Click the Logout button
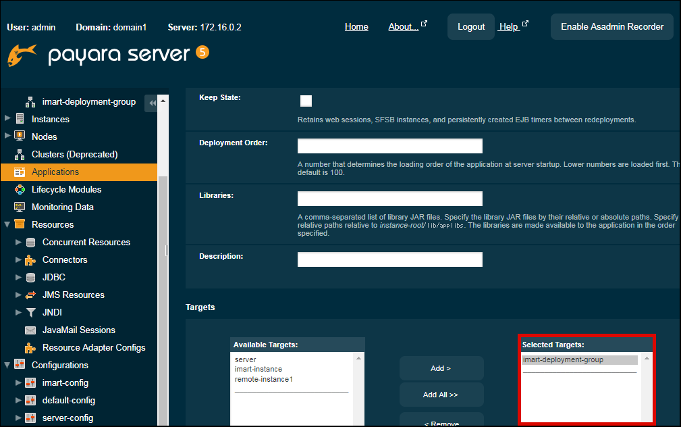Image resolution: width=681 pixels, height=427 pixels. pyautogui.click(x=470, y=26)
